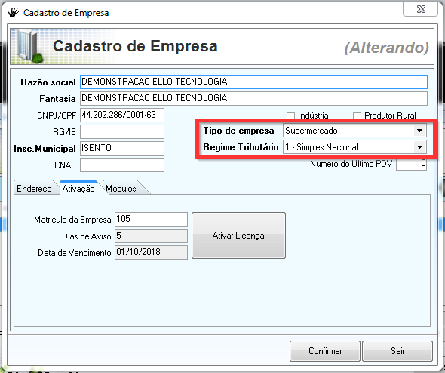
Task: Confirm changes with the Confirmar button
Action: click(325, 351)
